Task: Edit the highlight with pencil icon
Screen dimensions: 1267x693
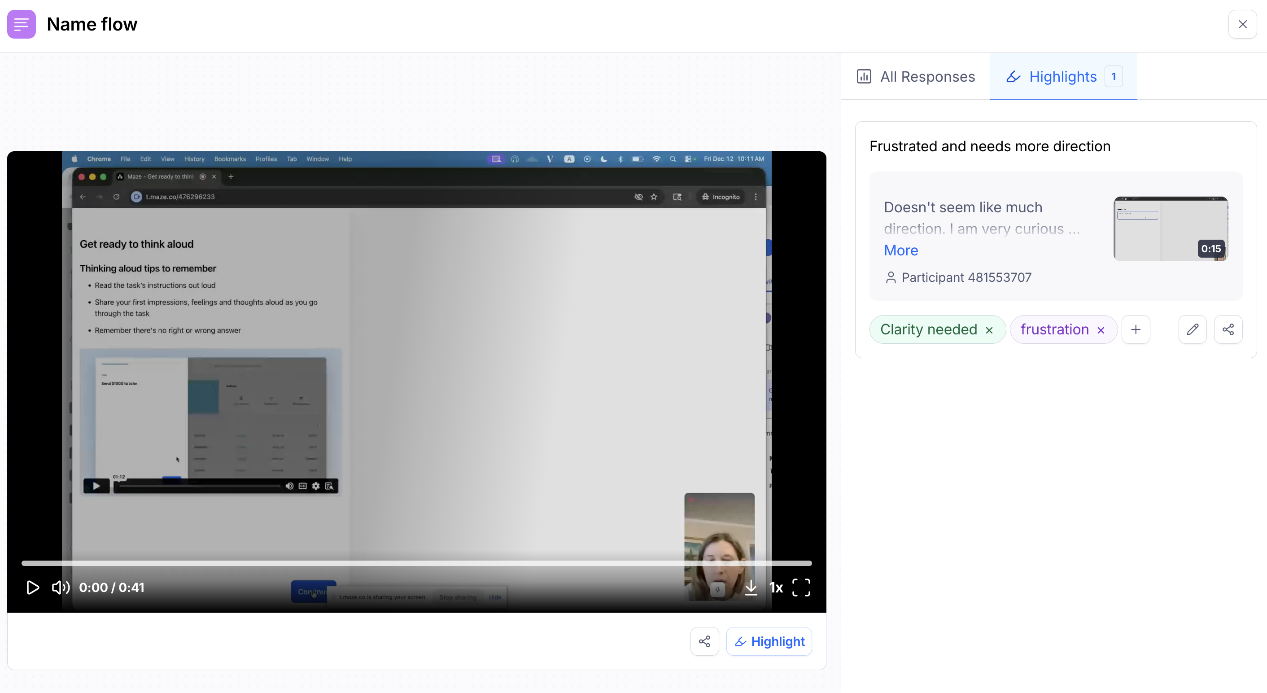Action: (x=1192, y=329)
